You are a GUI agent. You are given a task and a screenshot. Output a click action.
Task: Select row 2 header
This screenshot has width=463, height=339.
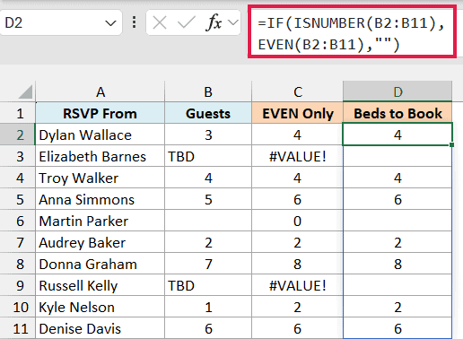coord(18,135)
